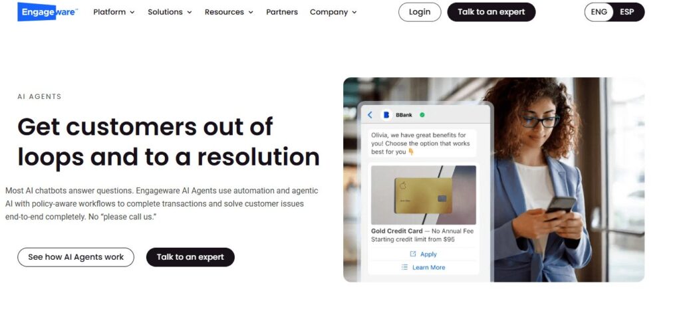This screenshot has width=681, height=317.
Task: Click the Apple logo on the gold card
Action: 402,186
